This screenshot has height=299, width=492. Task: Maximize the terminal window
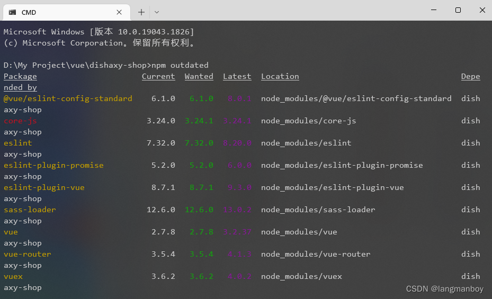(458, 10)
